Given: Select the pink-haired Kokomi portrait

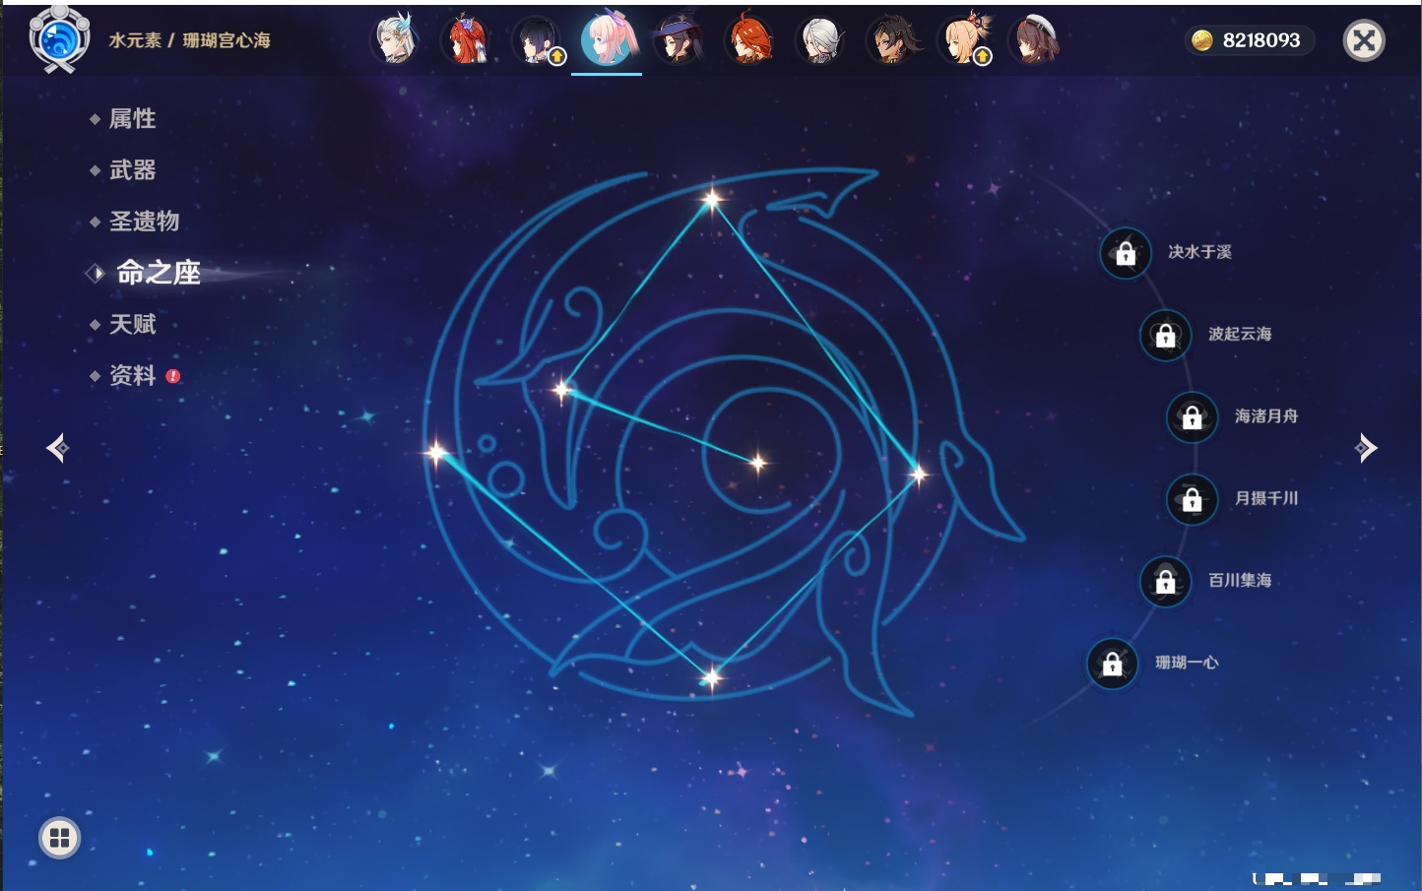Looking at the screenshot, I should click(x=607, y=39).
